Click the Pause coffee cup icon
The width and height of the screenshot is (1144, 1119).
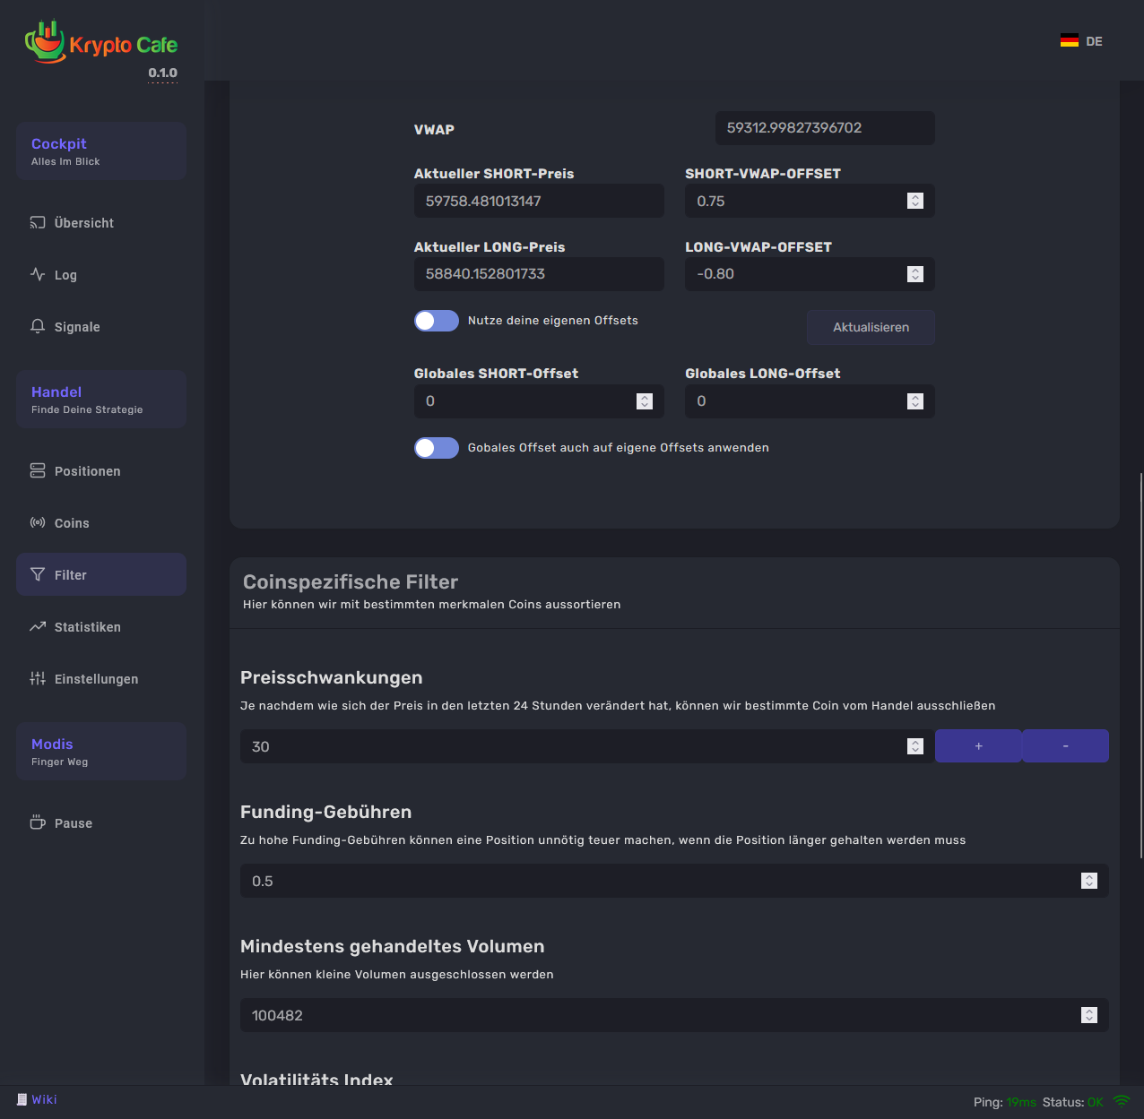point(38,822)
